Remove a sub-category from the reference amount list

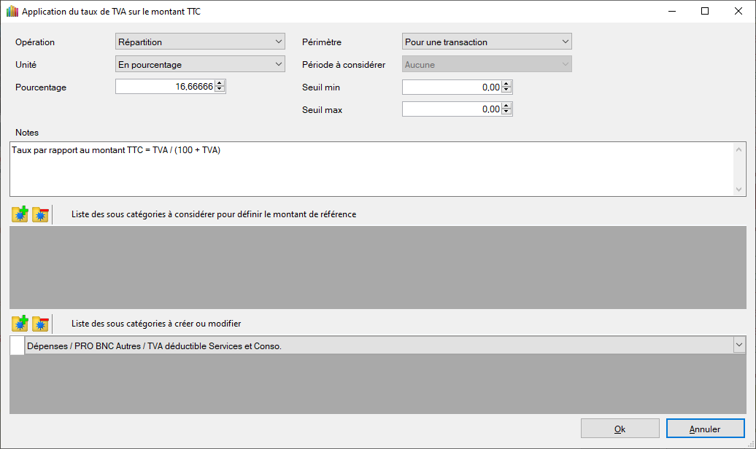40,215
